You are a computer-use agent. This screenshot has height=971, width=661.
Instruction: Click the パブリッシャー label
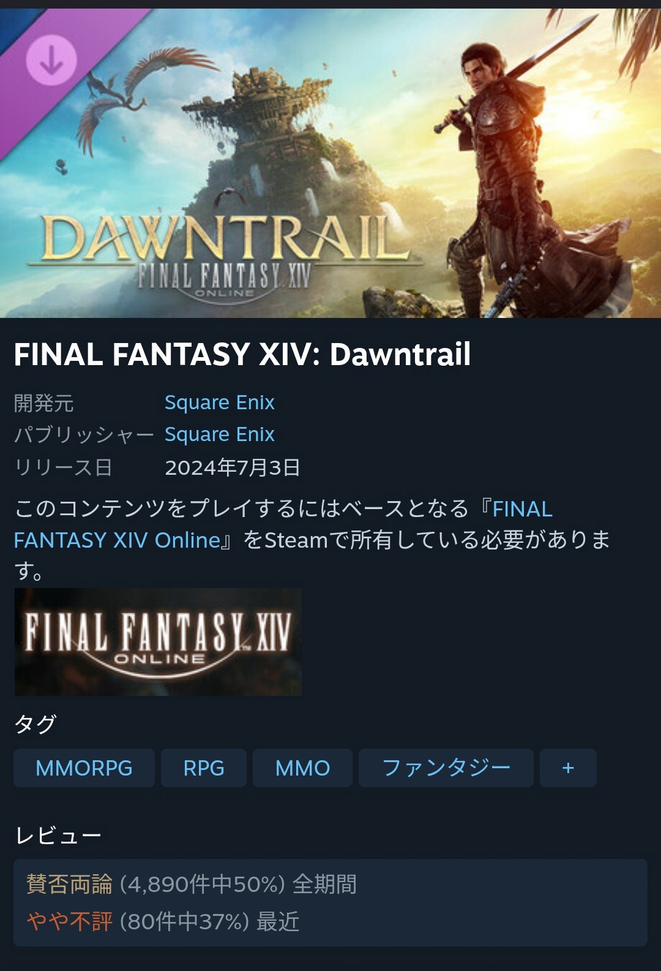(x=84, y=435)
